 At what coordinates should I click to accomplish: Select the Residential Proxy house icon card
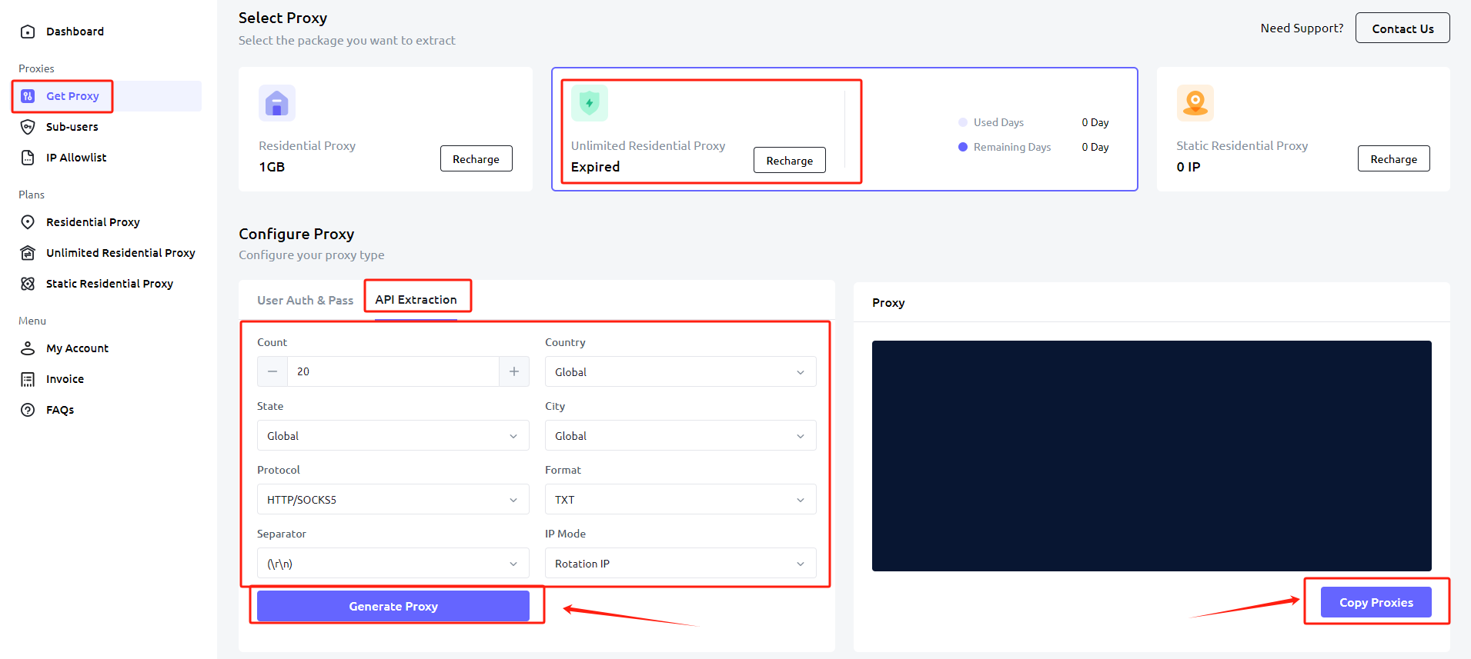[x=277, y=103]
